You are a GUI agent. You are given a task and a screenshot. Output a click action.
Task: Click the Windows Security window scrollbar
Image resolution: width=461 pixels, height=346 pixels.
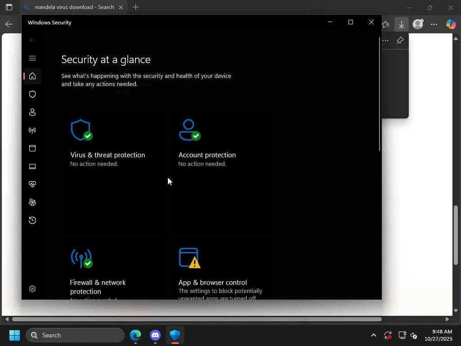click(x=380, y=94)
